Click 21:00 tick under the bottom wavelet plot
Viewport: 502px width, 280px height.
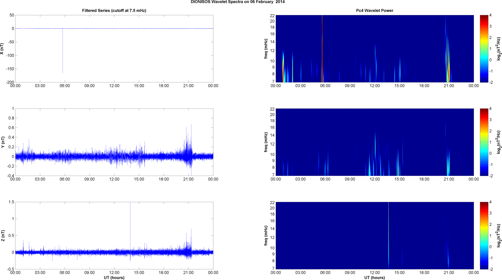(449, 272)
